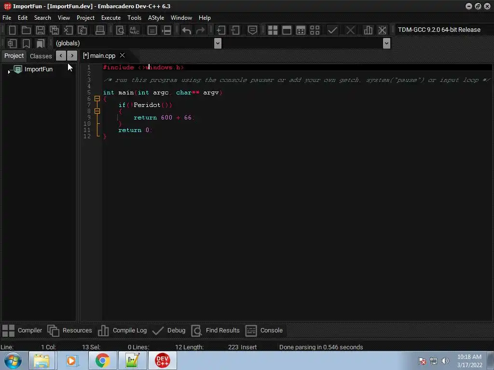The width and height of the screenshot is (494, 370).
Task: Open Replace tool (AB AC icon)
Action: click(x=134, y=30)
